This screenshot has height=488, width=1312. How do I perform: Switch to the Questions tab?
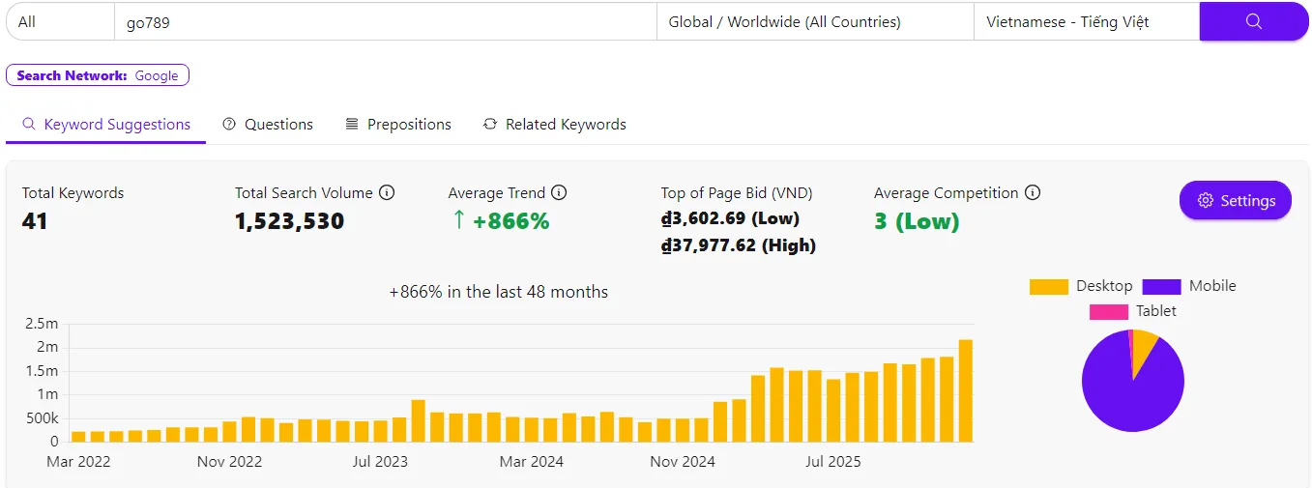point(277,125)
